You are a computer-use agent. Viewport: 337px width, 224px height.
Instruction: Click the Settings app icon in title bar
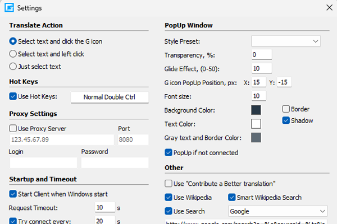8,8
